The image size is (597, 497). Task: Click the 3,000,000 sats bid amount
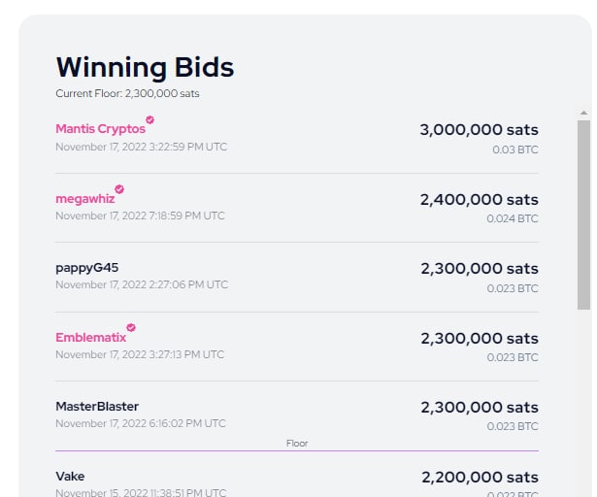(479, 130)
